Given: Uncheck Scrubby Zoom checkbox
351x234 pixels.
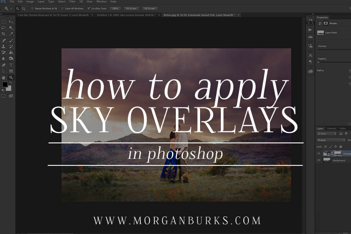Looking at the screenshot, I should point(89,8).
